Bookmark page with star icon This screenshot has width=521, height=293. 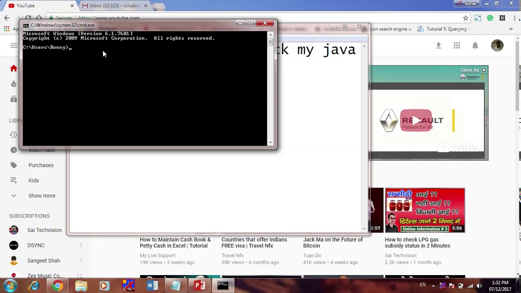tap(466, 18)
